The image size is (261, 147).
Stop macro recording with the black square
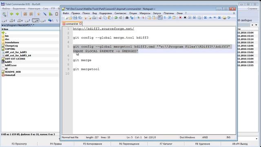[185, 18]
